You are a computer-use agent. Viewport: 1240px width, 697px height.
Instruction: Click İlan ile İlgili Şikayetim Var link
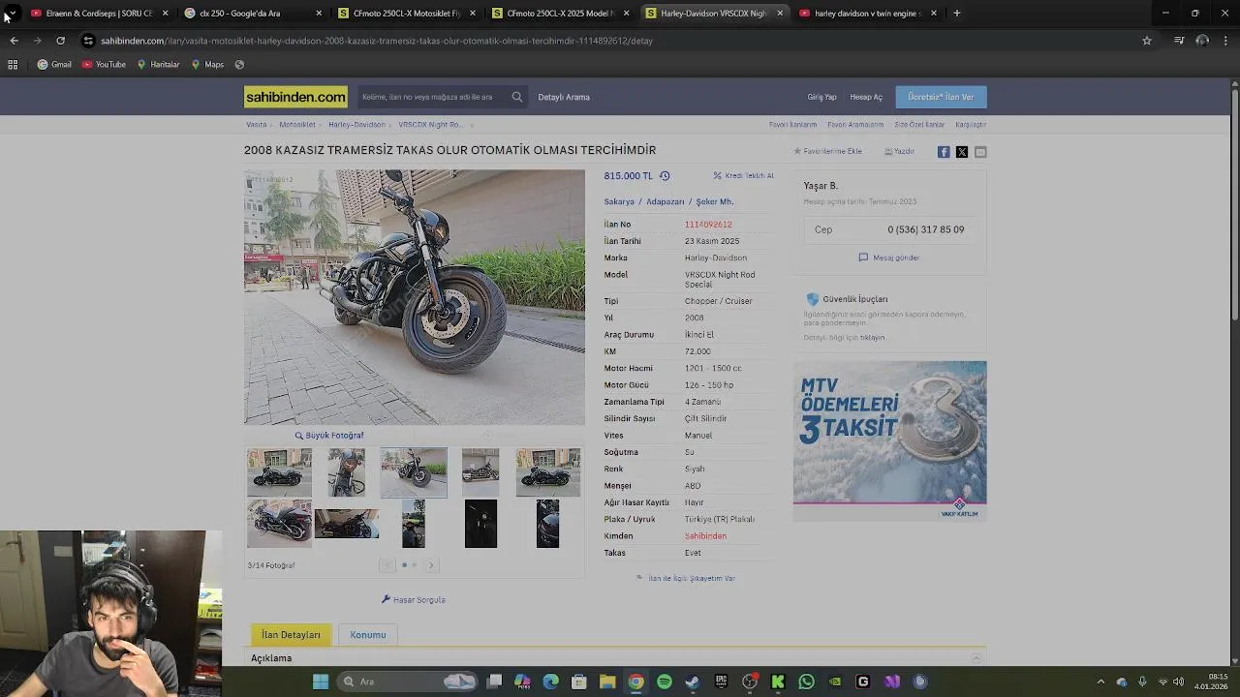[x=686, y=578]
